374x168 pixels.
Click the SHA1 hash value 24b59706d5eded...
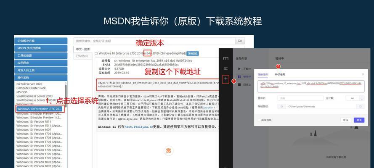[146, 65]
